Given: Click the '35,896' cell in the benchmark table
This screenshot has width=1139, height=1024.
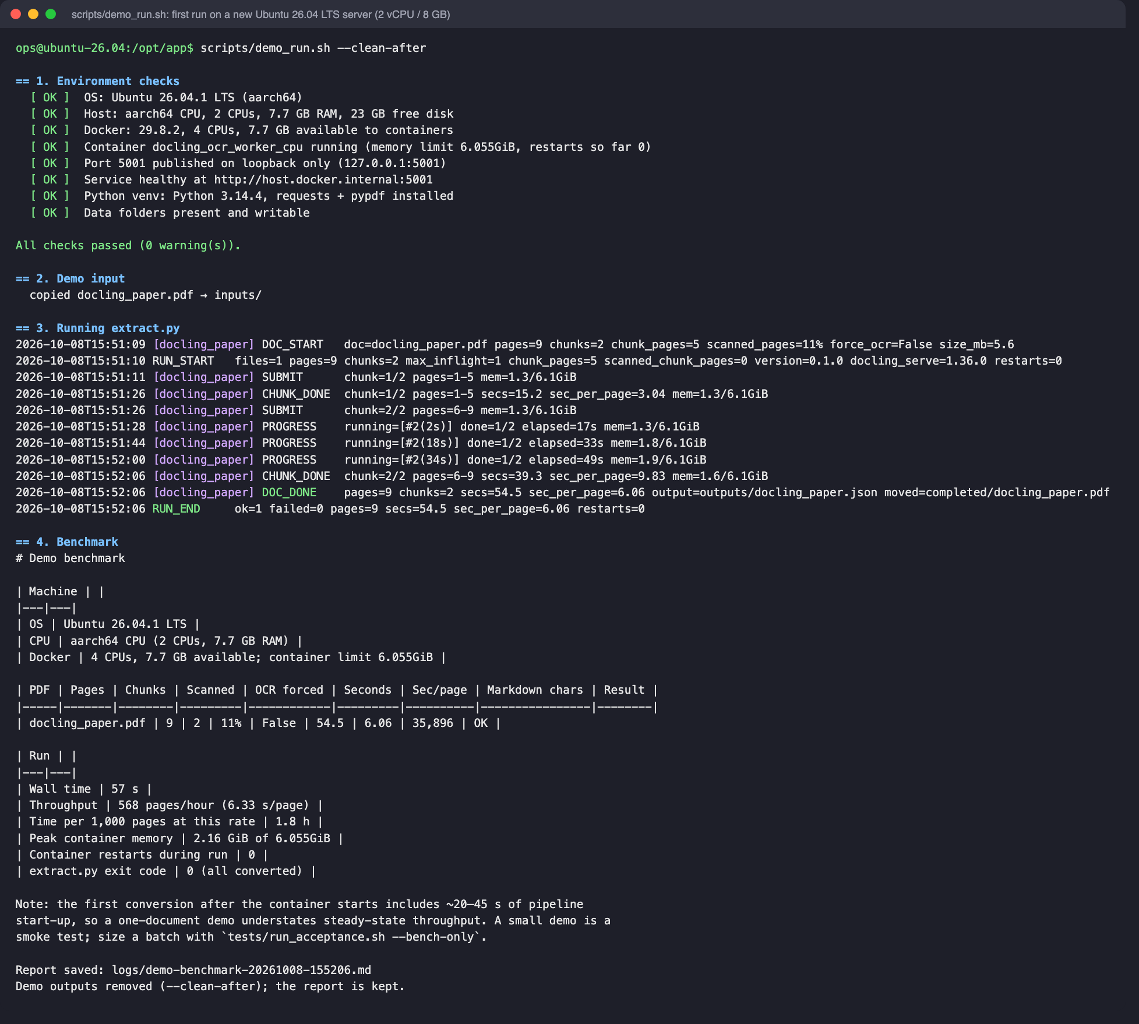Looking at the screenshot, I should (433, 723).
